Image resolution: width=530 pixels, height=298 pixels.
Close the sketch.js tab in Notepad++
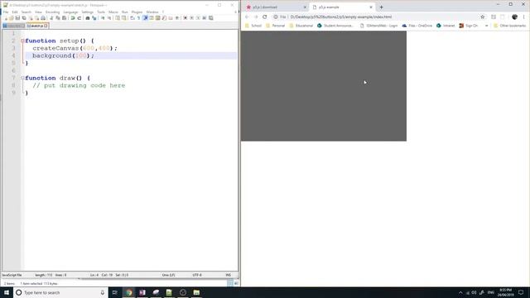pyautogui.click(x=46, y=26)
